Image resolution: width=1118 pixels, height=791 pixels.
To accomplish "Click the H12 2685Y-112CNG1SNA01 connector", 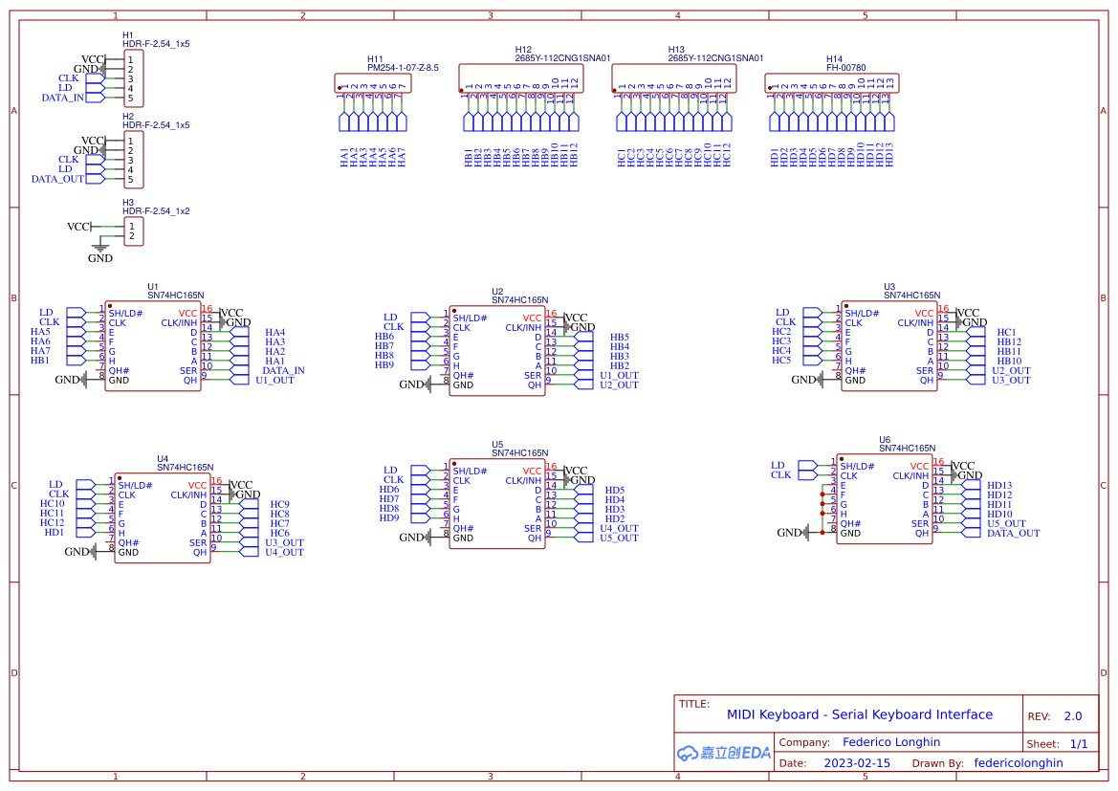I will click(x=521, y=77).
